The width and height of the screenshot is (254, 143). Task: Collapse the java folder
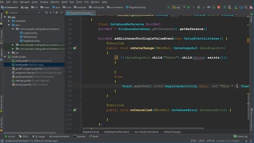click(x=9, y=25)
